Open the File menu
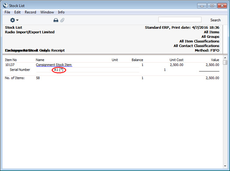 point(7,12)
